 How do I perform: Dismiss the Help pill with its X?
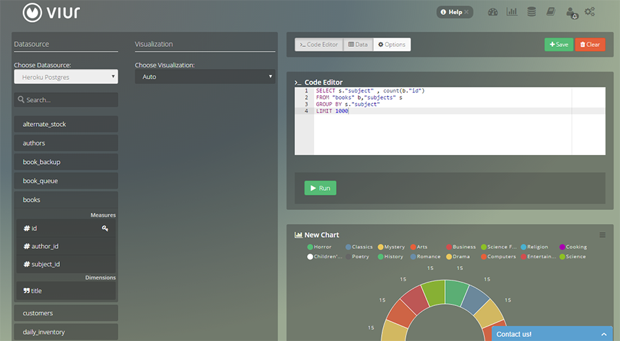466,12
